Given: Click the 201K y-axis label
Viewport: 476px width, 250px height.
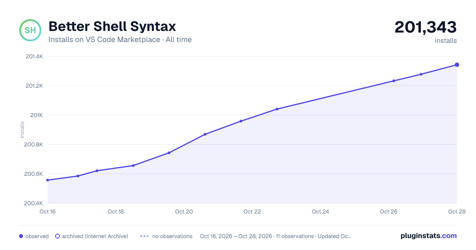Looking at the screenshot, I should [x=36, y=115].
